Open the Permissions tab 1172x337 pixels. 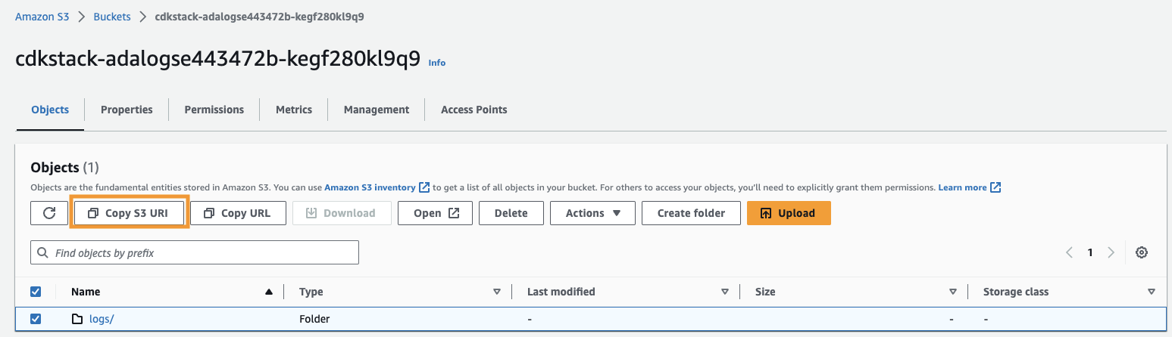(x=214, y=110)
